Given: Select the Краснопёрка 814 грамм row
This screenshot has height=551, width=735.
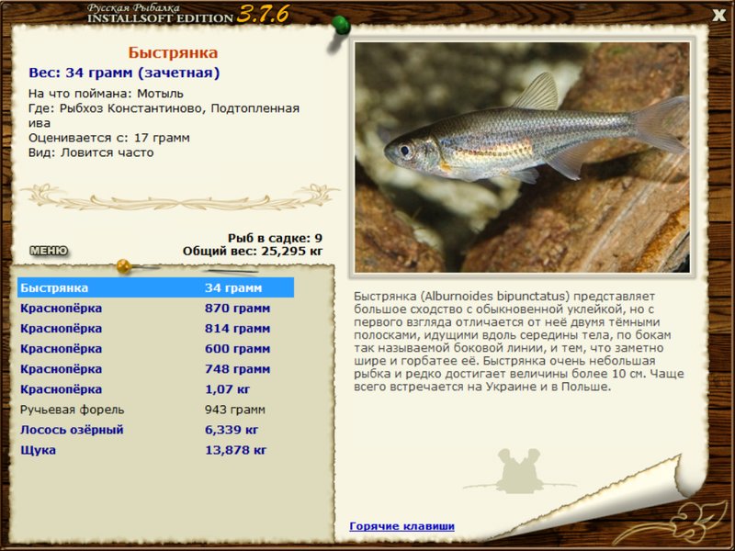Looking at the screenshot, I should click(x=155, y=329).
